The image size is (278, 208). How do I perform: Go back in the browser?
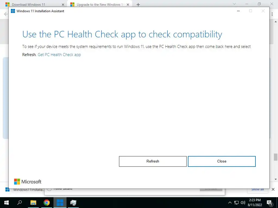[6, 14]
